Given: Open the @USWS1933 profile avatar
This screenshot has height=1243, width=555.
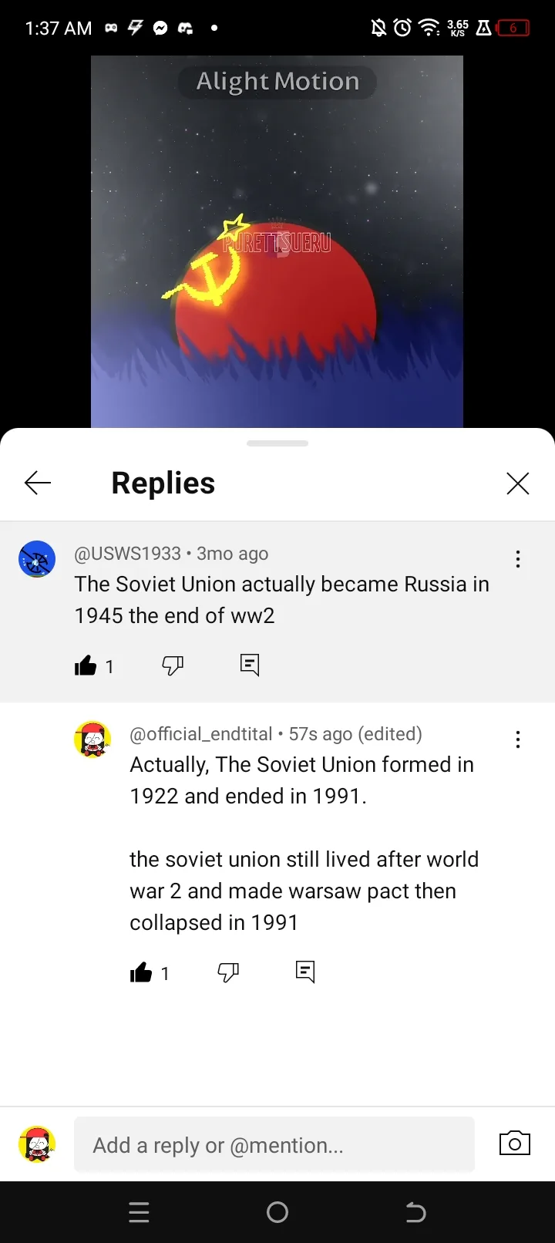Looking at the screenshot, I should coord(37,559).
